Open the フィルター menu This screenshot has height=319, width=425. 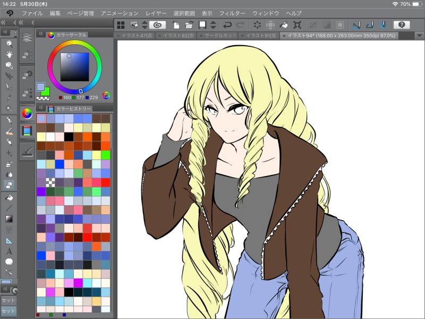coord(232,13)
